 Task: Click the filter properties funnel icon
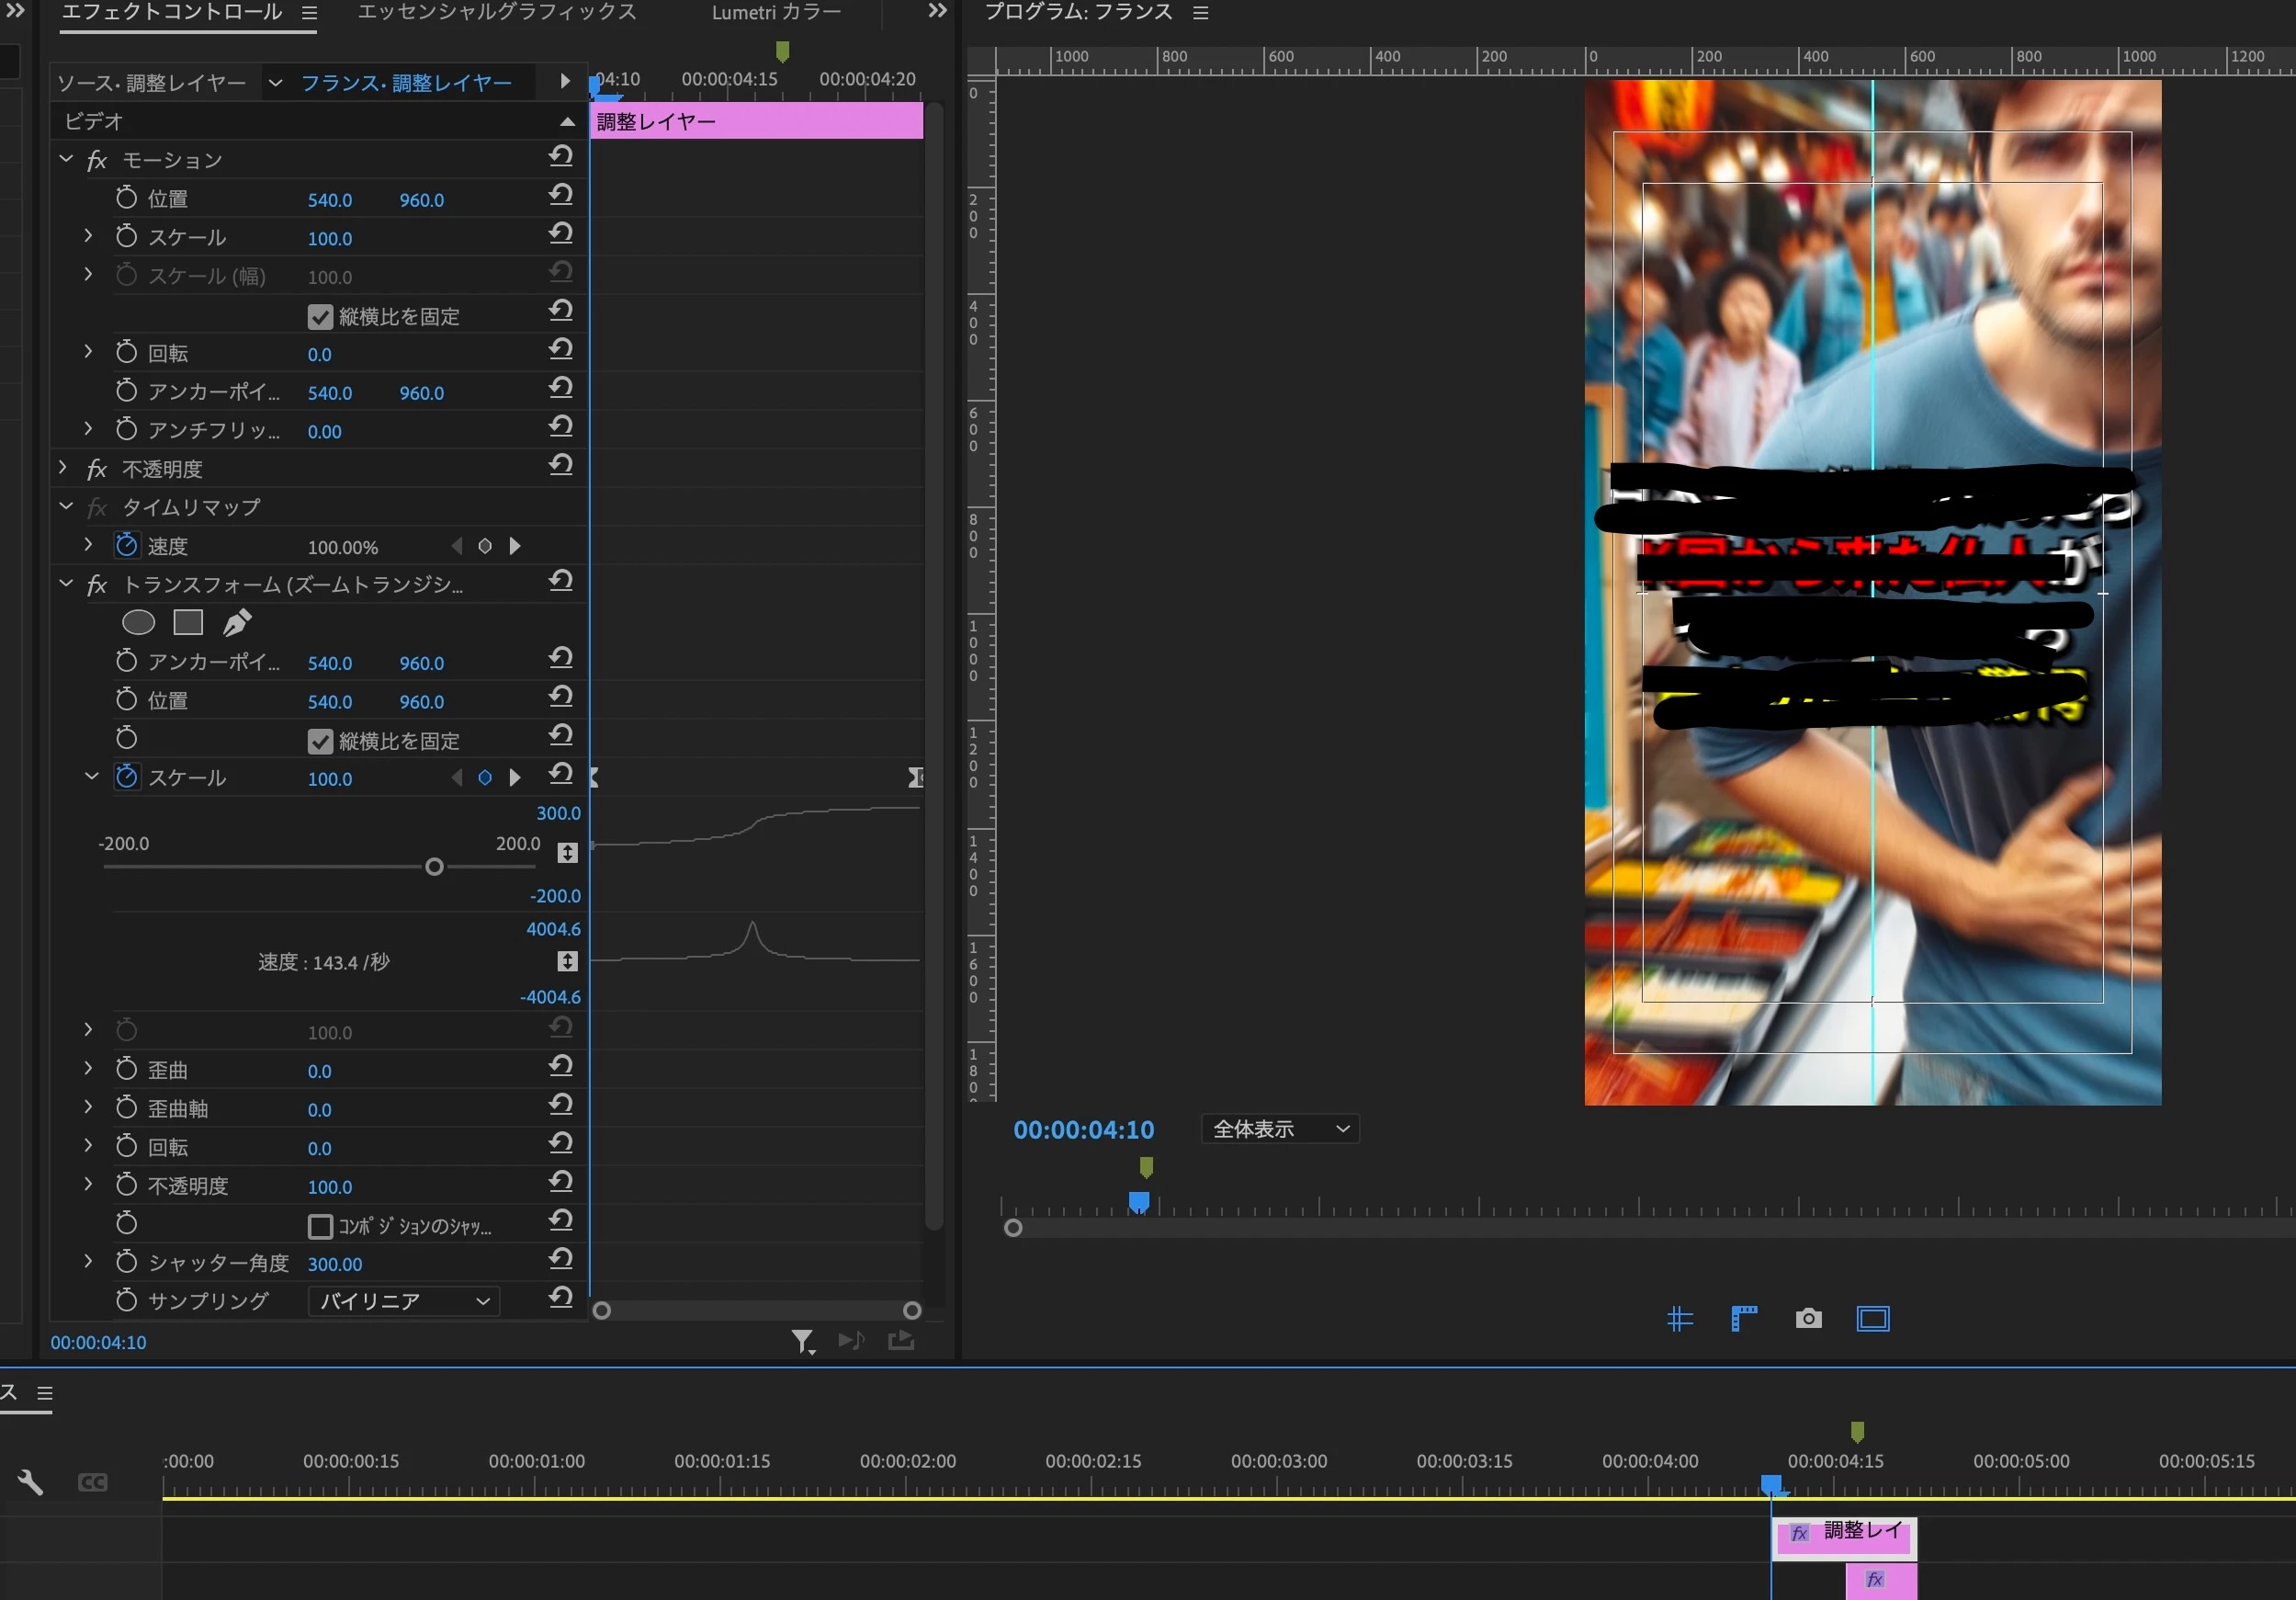tap(802, 1341)
